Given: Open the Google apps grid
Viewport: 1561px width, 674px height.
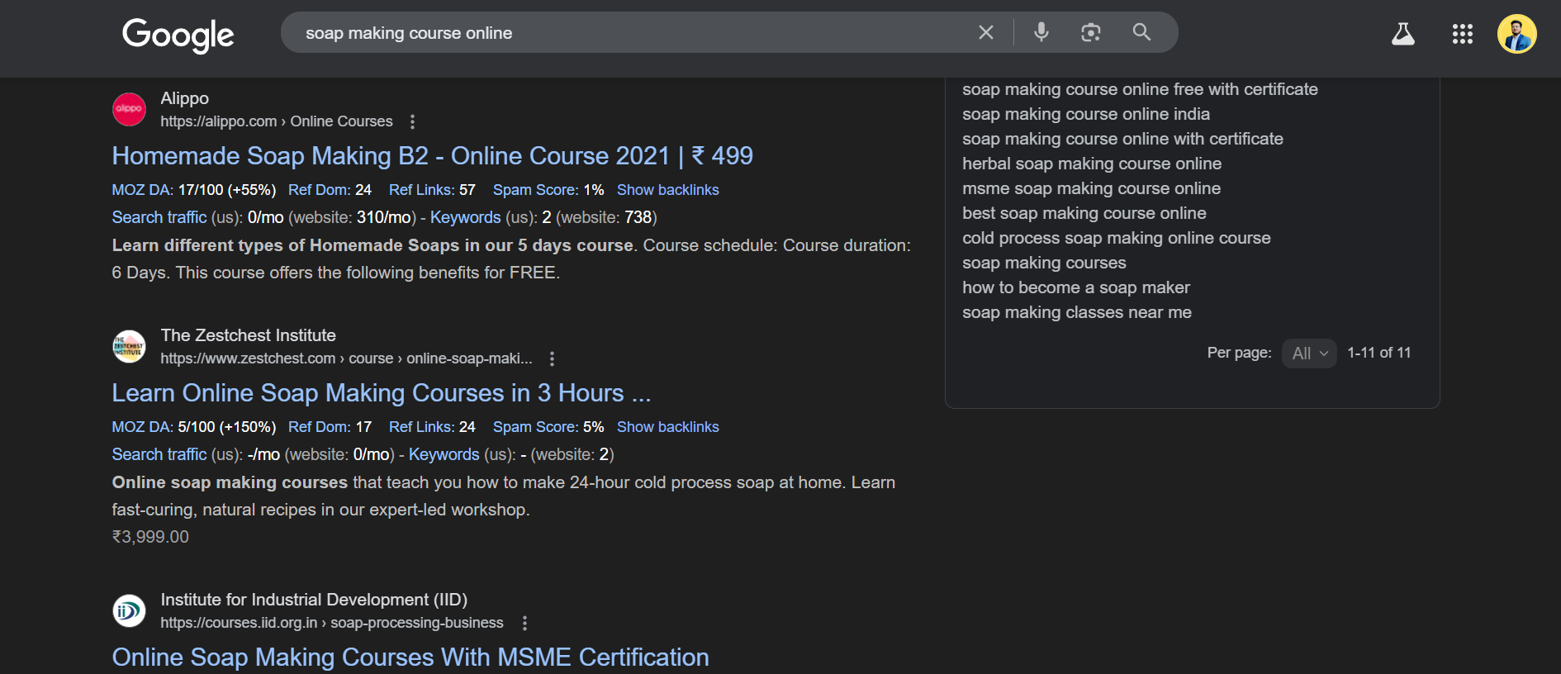Looking at the screenshot, I should click(x=1462, y=34).
